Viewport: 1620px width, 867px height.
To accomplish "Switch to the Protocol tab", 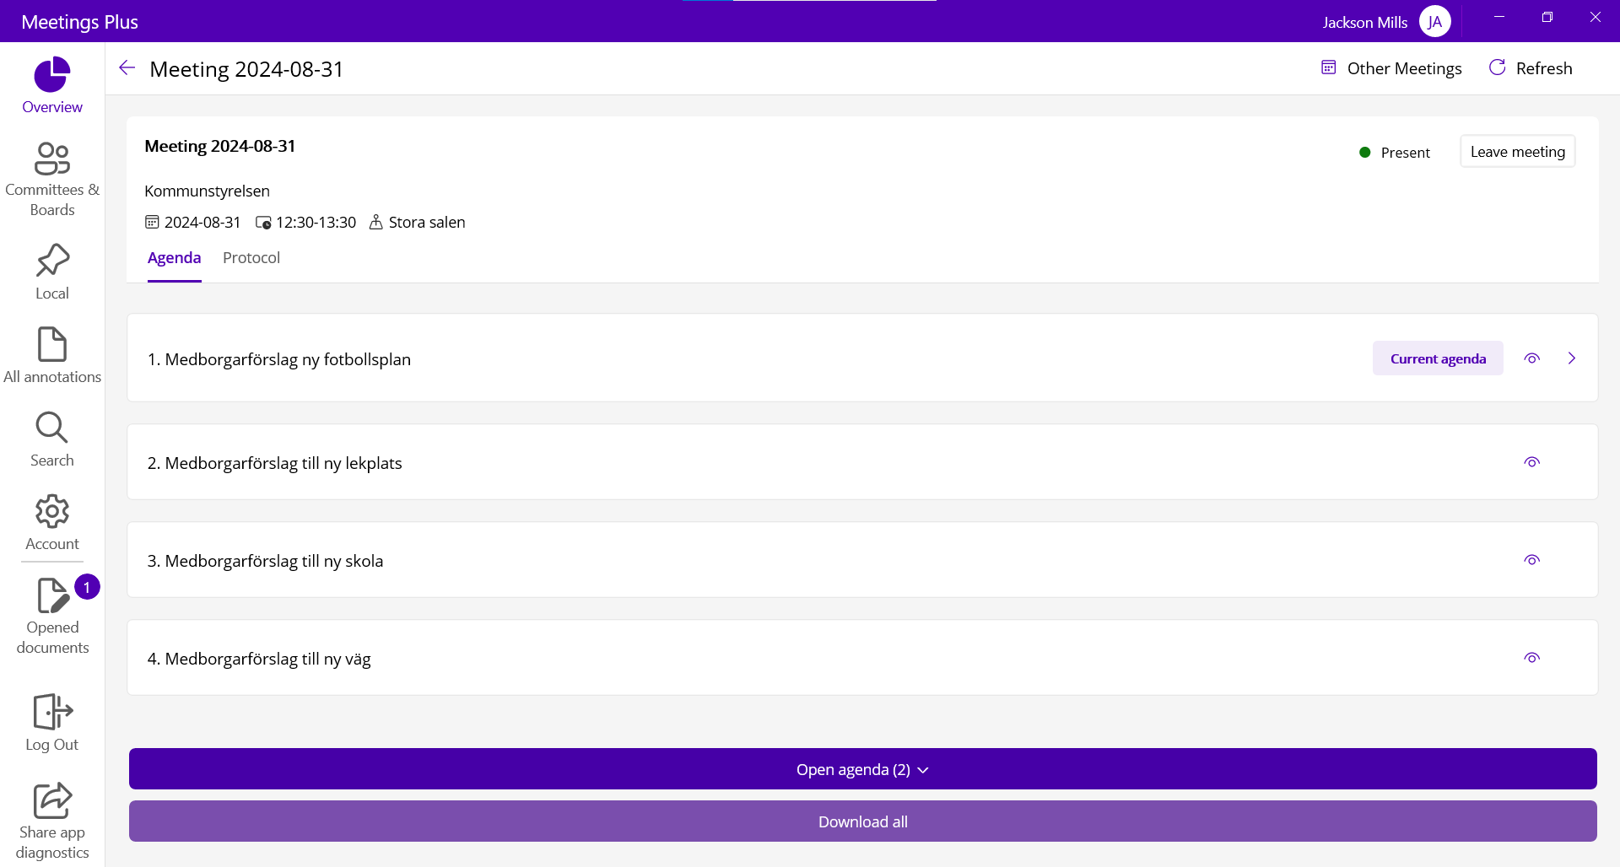I will [x=251, y=258].
